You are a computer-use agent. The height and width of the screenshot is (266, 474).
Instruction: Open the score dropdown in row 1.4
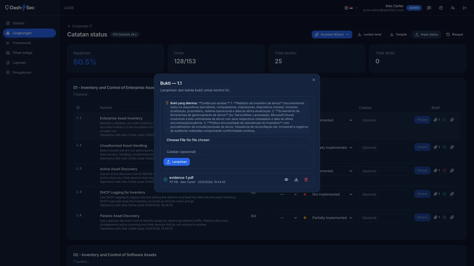click(x=287, y=194)
